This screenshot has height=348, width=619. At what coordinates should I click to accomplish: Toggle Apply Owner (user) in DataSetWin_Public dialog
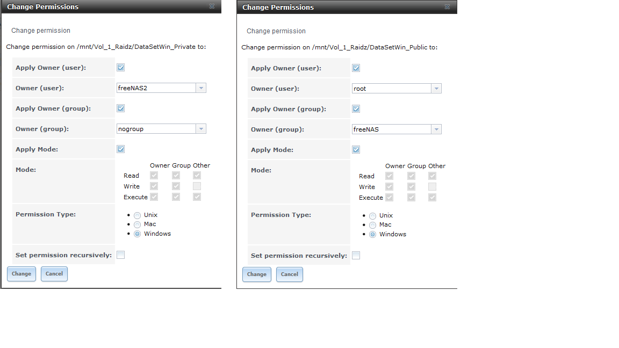(356, 68)
